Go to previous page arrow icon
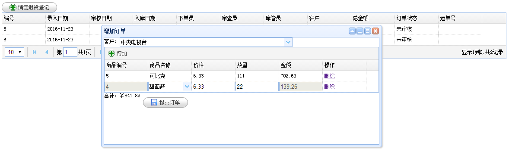 coord(46,52)
